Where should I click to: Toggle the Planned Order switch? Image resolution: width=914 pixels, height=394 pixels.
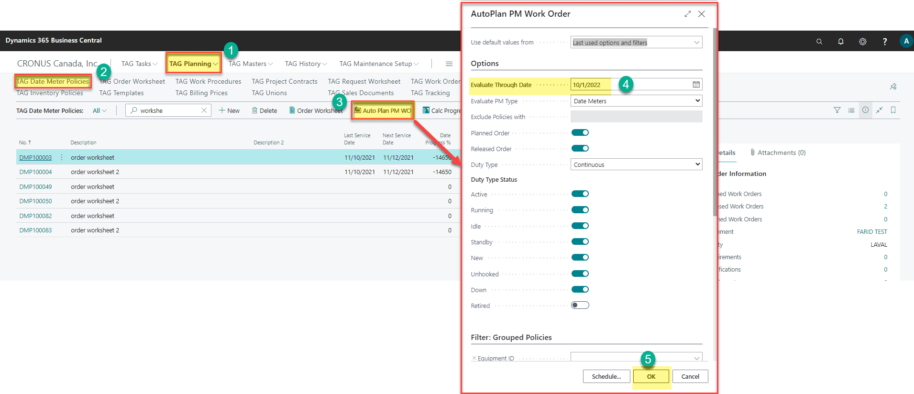[580, 133]
